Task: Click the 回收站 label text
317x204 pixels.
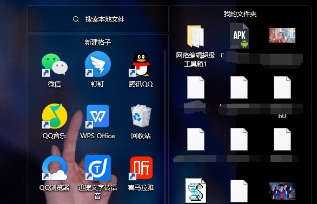Action: (141, 136)
